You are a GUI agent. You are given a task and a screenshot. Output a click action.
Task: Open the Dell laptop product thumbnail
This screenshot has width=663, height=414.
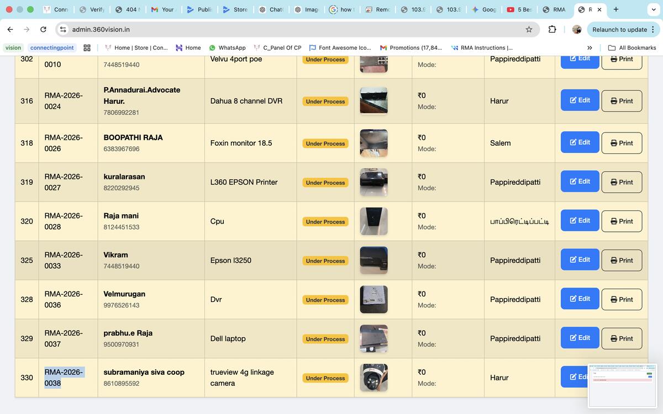(x=373, y=338)
